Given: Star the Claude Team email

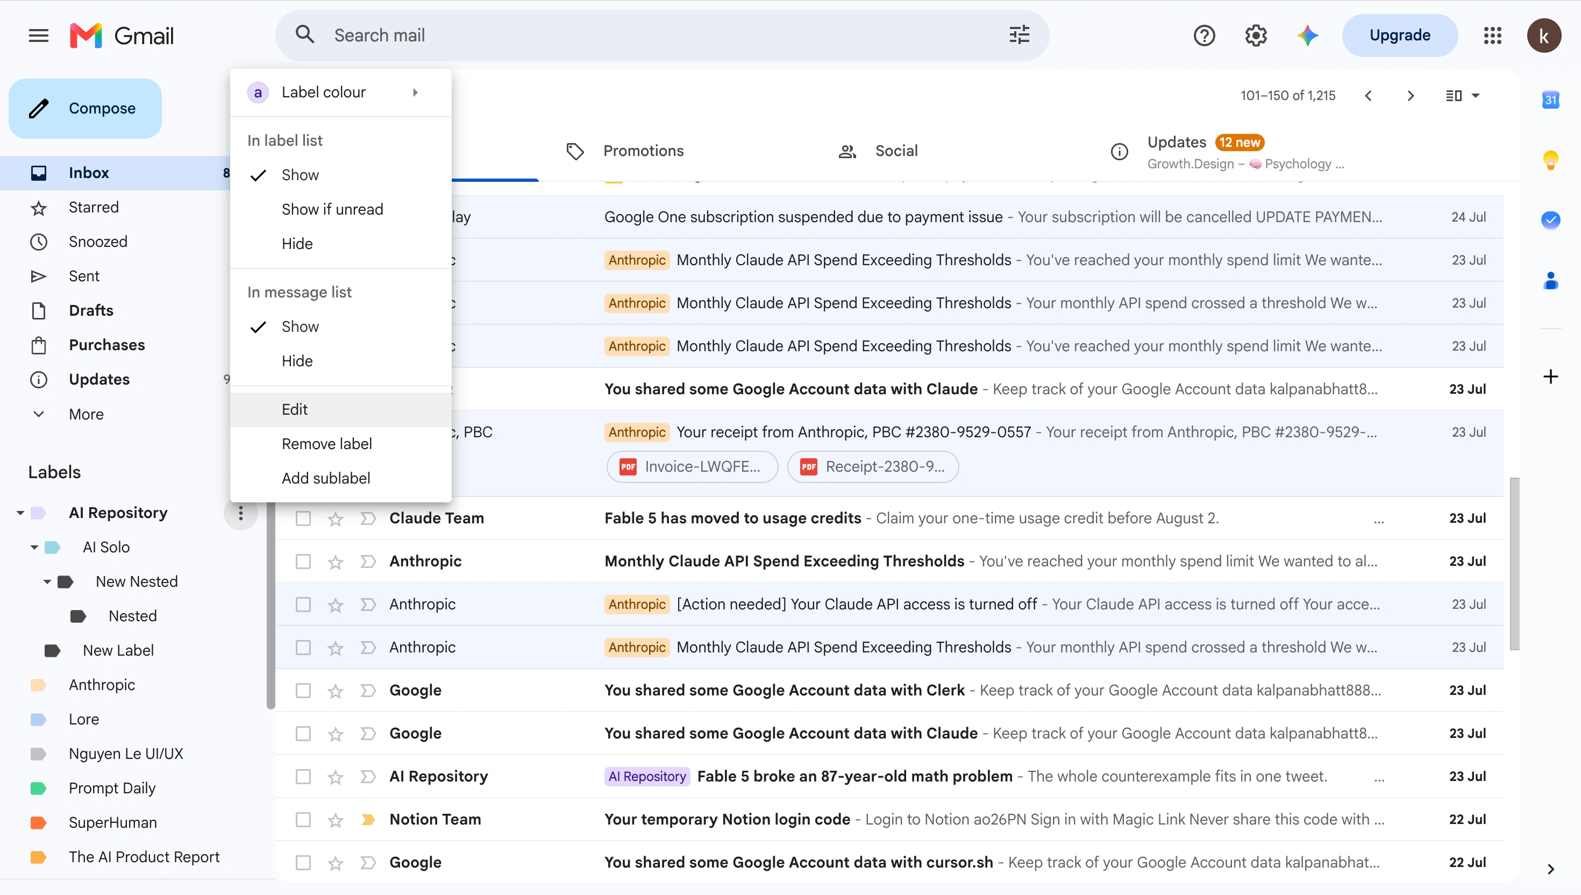Looking at the screenshot, I should pos(335,519).
